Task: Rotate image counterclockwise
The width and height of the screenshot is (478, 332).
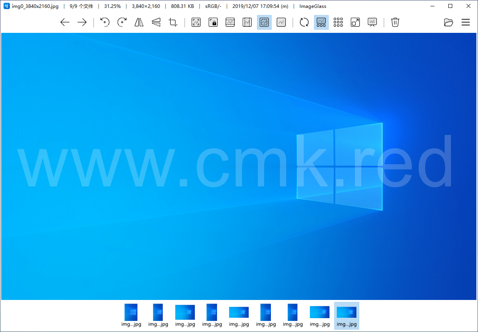Action: point(105,23)
